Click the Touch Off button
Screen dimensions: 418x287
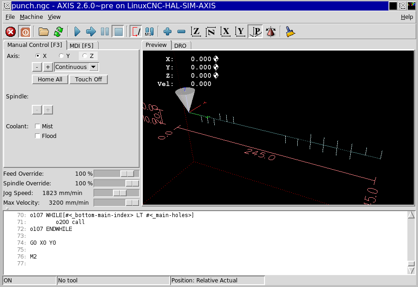click(88, 80)
